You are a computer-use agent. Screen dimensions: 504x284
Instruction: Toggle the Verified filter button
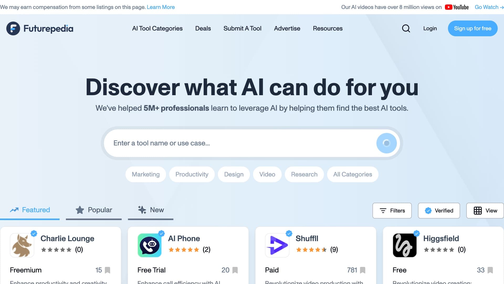[x=439, y=211]
